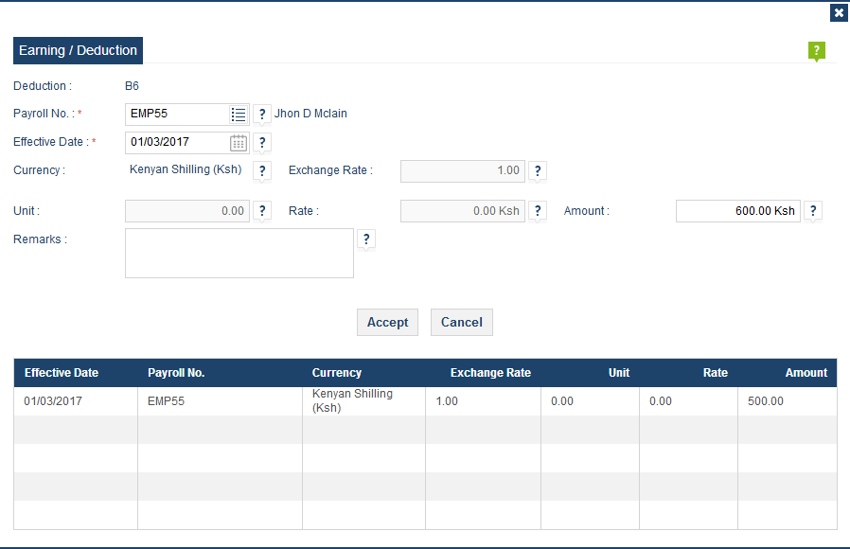The width and height of the screenshot is (850, 549).
Task: Click inside the Remarks text area
Action: pyautogui.click(x=239, y=253)
